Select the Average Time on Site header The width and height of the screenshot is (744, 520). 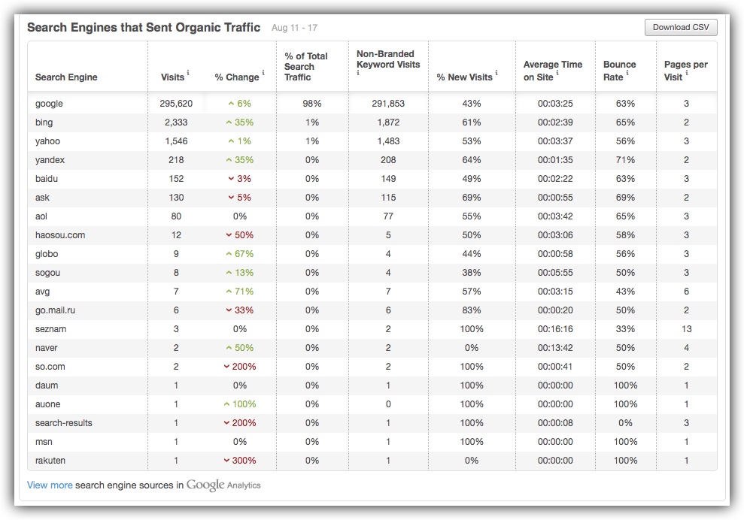tap(553, 71)
